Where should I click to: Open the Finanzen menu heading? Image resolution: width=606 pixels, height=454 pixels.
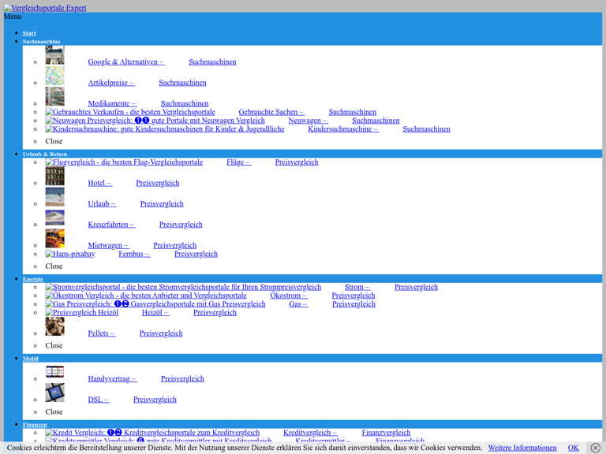(x=35, y=425)
